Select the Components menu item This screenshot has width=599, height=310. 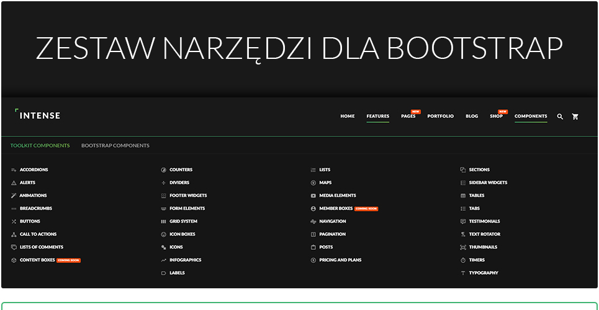coord(531,116)
